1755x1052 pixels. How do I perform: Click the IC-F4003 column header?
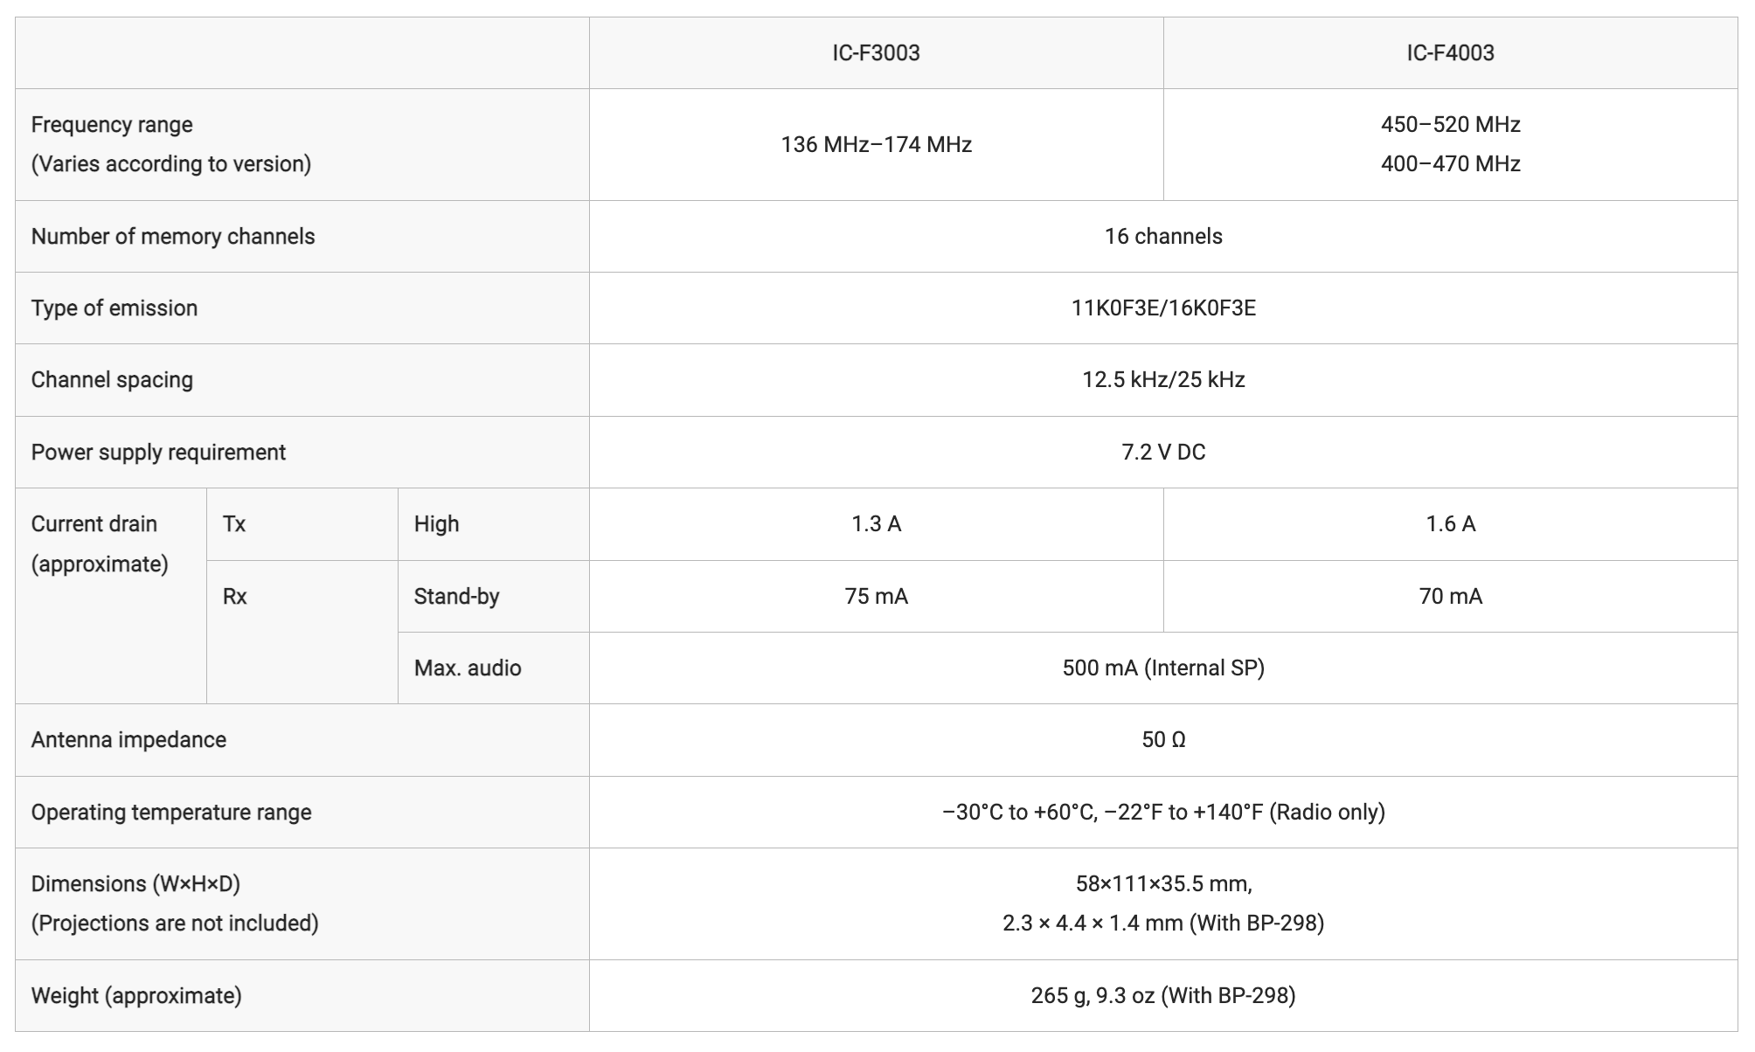(x=1450, y=52)
